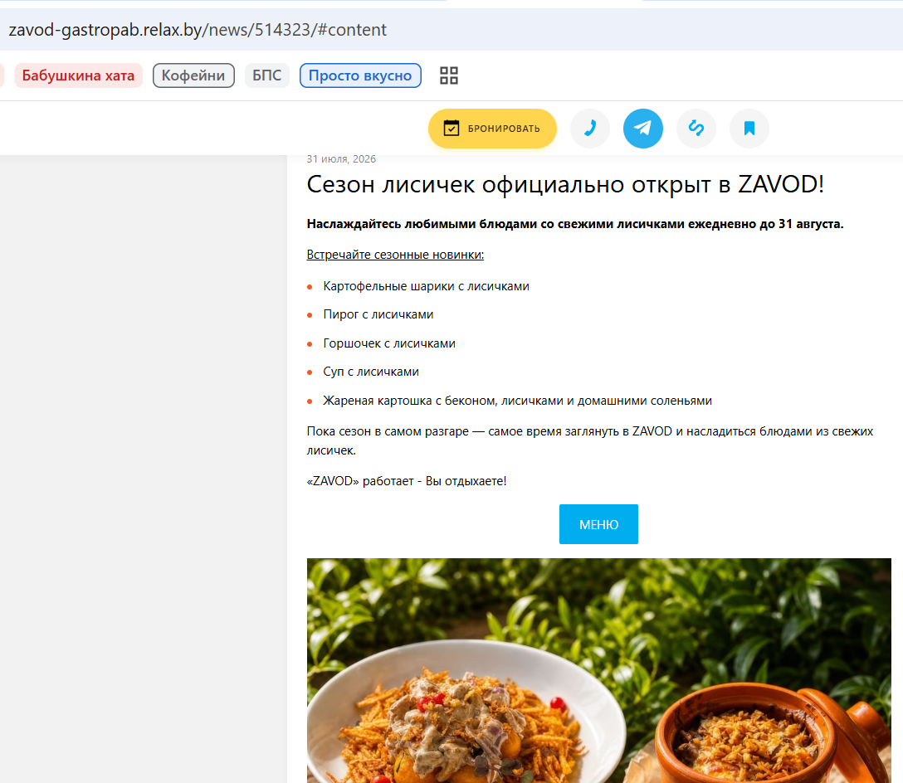The height and width of the screenshot is (783, 903).
Task: Click the bold Наслаждайтесь любимыми блюдами sentence
Action: [574, 224]
